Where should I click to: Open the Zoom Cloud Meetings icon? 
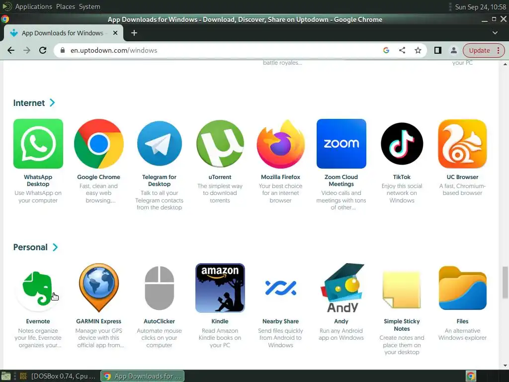pos(341,144)
